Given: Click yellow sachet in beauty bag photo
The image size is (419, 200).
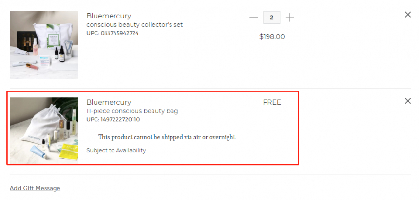Looking at the screenshot, I should pos(68,152).
